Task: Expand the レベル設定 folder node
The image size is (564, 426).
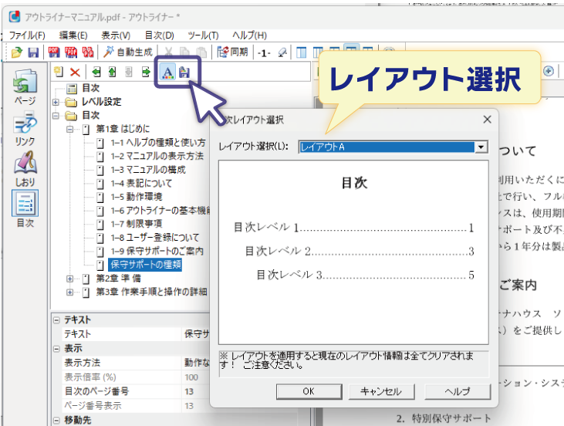Action: coord(56,102)
